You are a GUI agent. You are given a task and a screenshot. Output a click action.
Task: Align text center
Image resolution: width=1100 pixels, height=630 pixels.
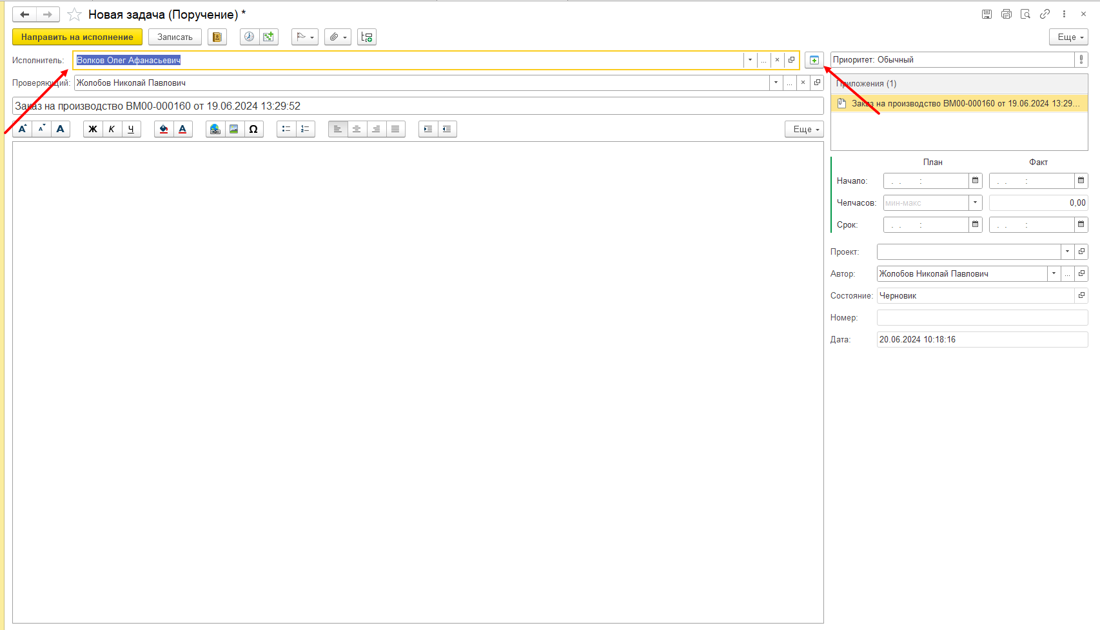[x=357, y=129]
